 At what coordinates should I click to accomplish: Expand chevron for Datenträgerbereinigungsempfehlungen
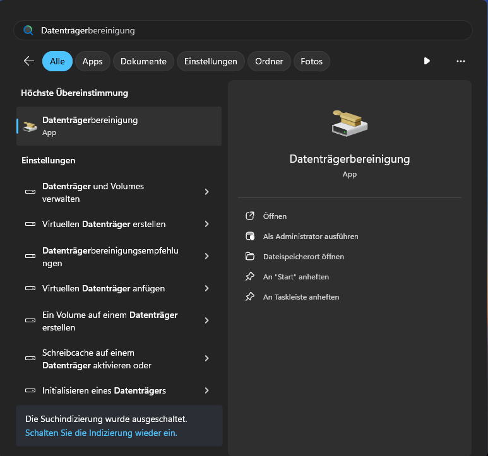tap(206, 256)
